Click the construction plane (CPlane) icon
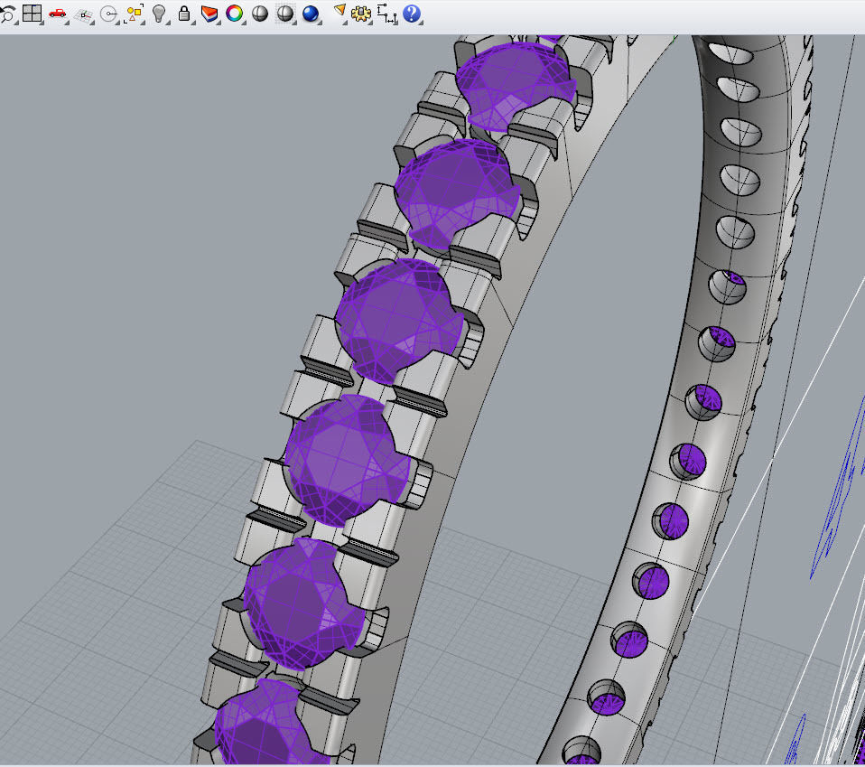This screenshot has height=767, width=865. (84, 14)
